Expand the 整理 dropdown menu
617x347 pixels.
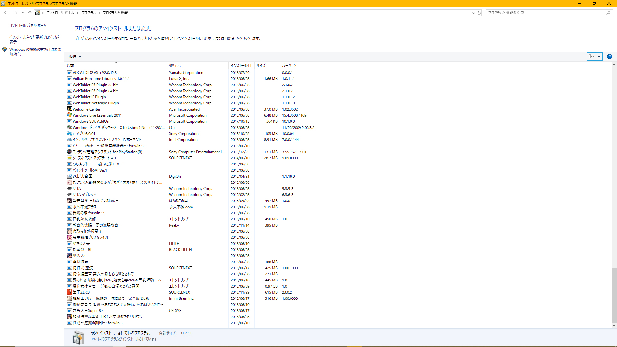click(75, 57)
